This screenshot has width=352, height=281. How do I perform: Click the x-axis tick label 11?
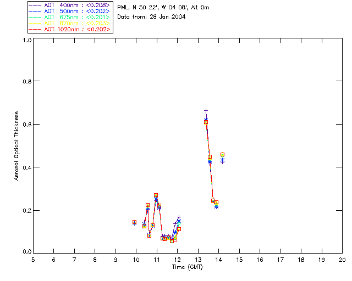point(157,260)
